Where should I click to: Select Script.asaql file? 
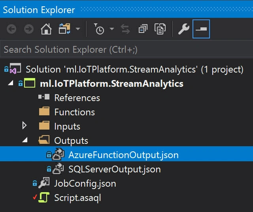click(77, 198)
